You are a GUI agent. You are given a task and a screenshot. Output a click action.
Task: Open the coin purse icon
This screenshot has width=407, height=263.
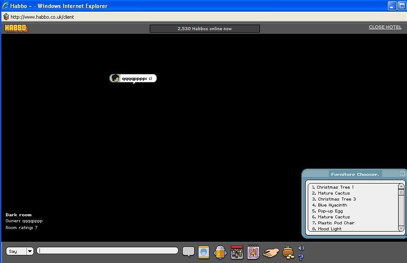tap(288, 252)
